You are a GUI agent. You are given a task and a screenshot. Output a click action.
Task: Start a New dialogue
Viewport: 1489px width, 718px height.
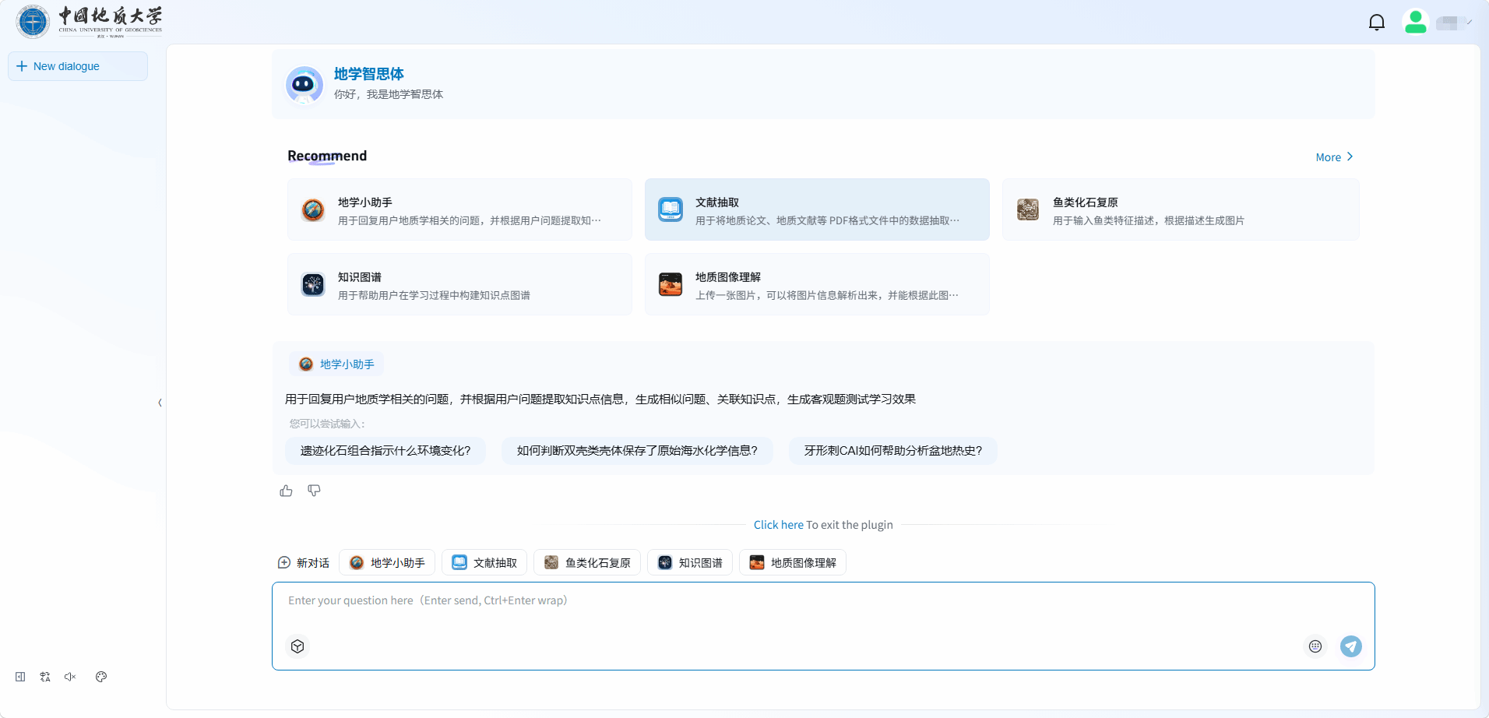[x=77, y=66]
